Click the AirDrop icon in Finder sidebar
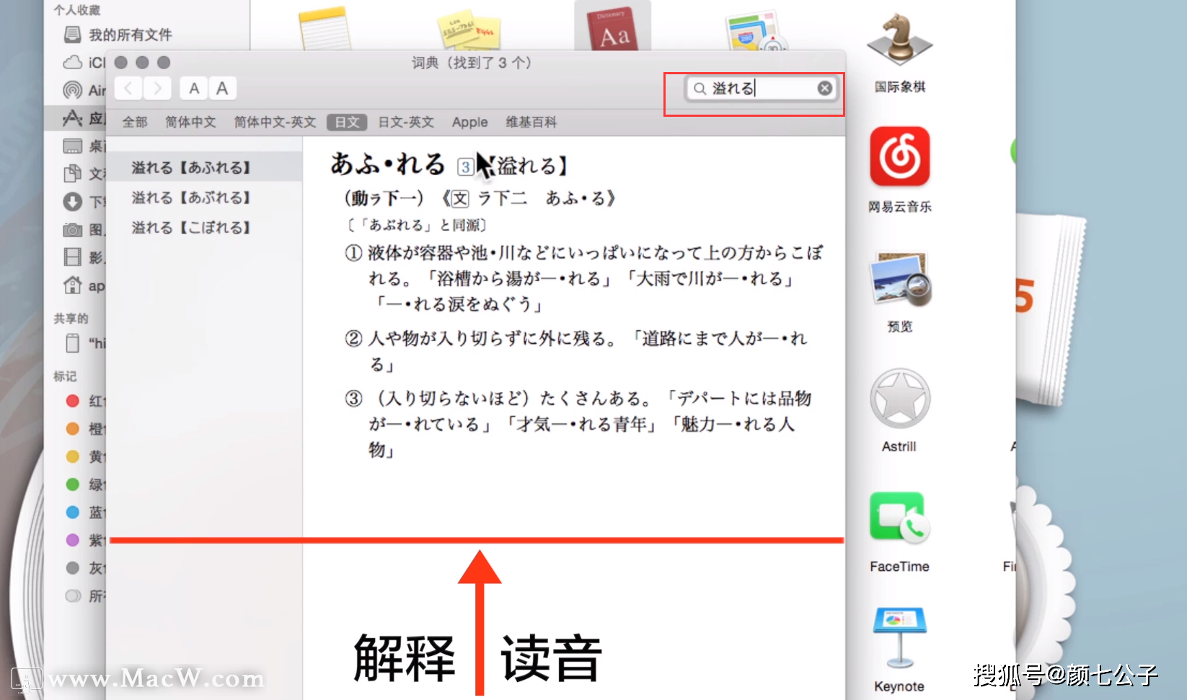This screenshot has width=1187, height=700. point(73,90)
